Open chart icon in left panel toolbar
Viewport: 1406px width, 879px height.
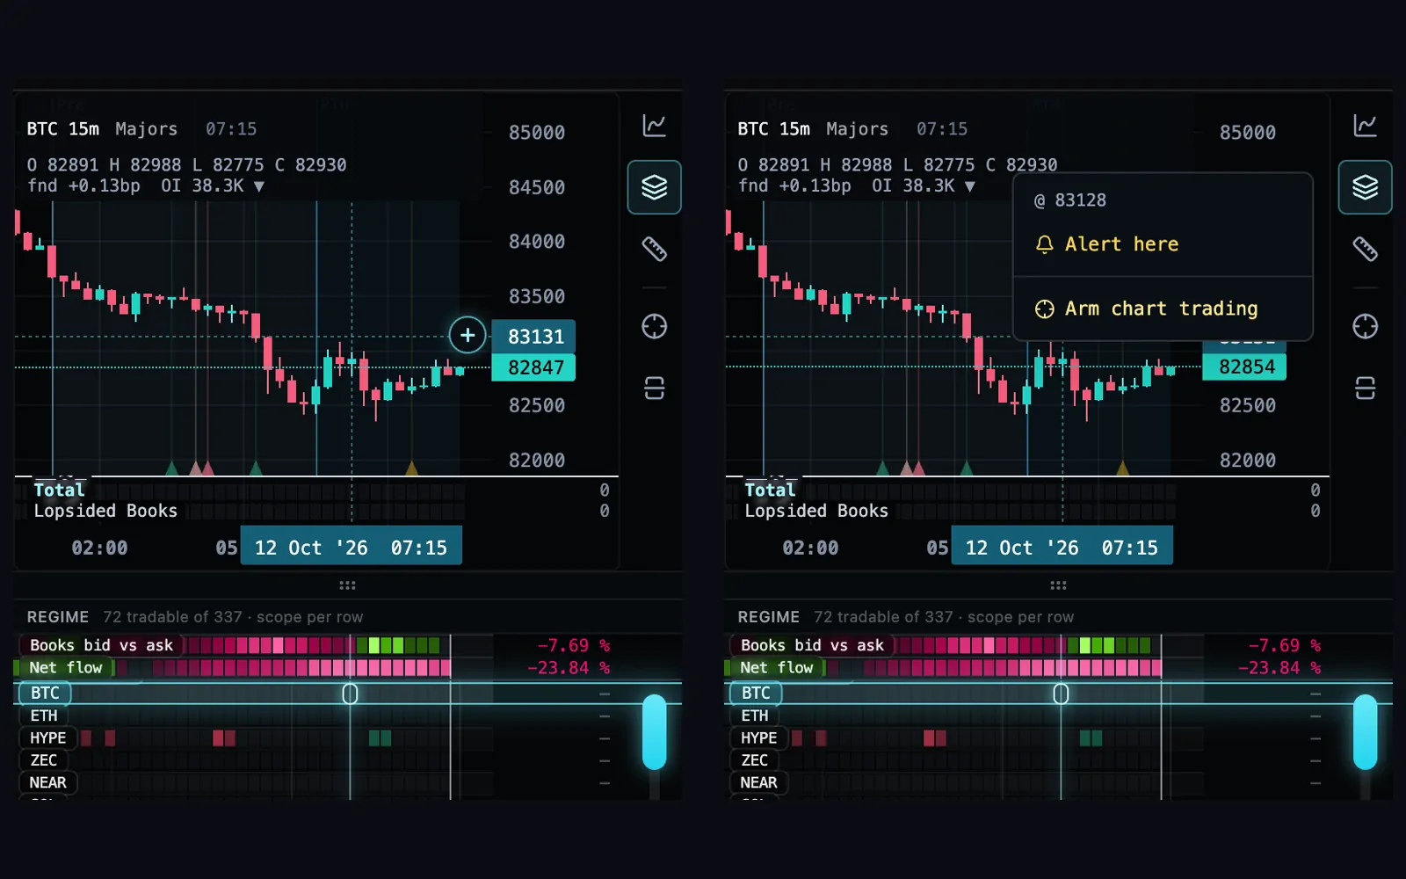[x=654, y=126]
